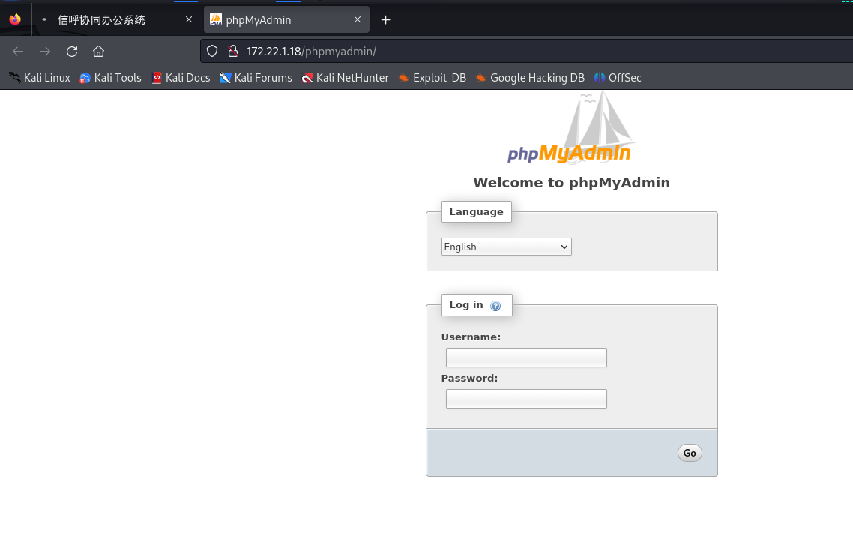Open a new browser tab
This screenshot has height=554, width=853.
(x=386, y=20)
